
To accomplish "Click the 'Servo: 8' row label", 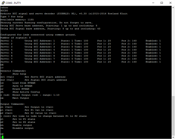I will point(6,62).
